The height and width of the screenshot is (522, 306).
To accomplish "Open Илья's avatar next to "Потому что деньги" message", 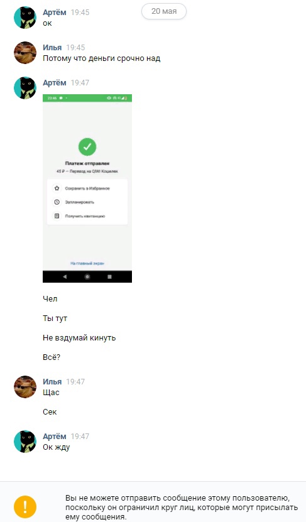I will point(25,53).
